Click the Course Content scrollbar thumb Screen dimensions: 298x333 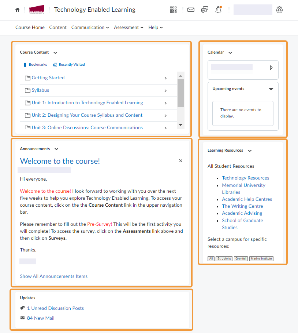(x=180, y=93)
